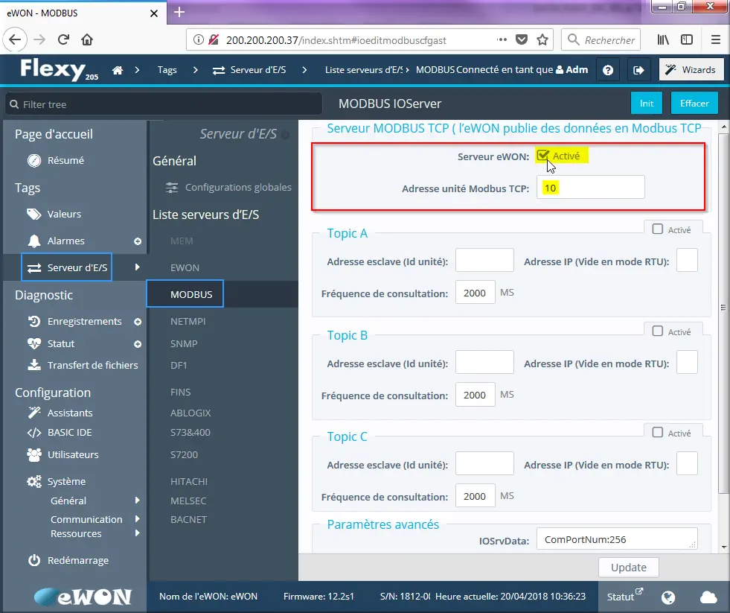Click the logout arrow icon
Image resolution: width=730 pixels, height=613 pixels.
pyautogui.click(x=638, y=71)
